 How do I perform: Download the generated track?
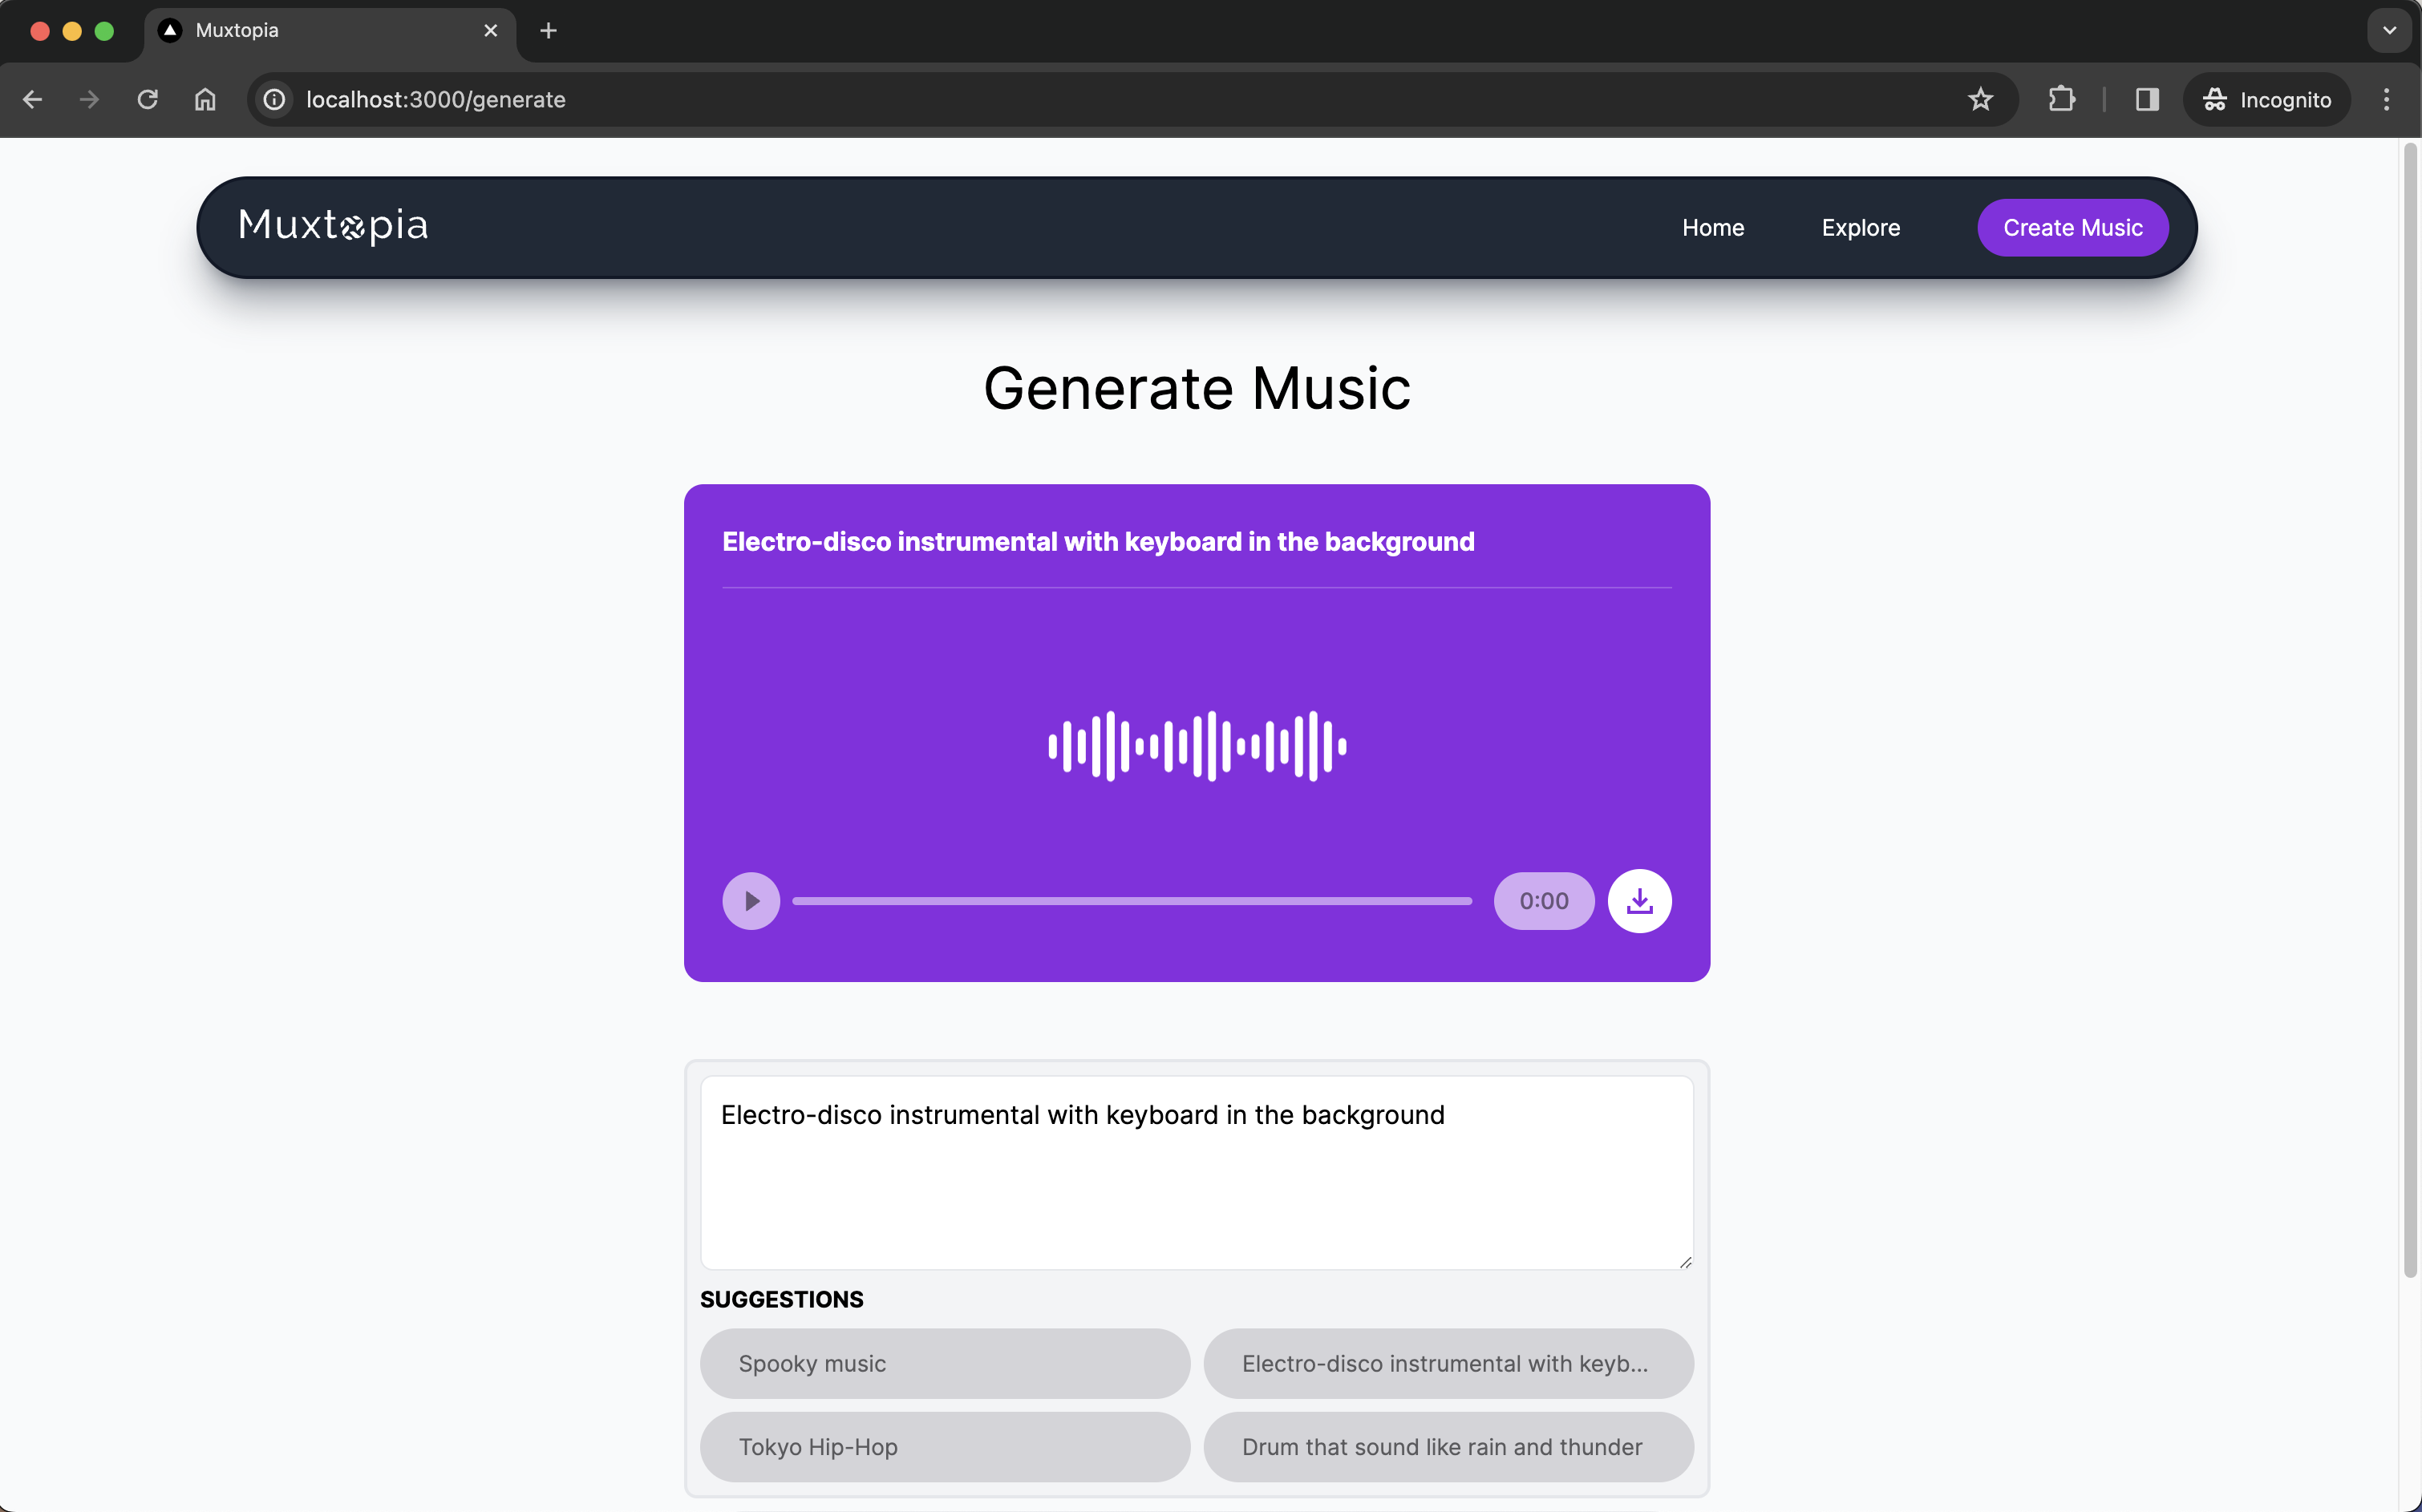point(1638,901)
